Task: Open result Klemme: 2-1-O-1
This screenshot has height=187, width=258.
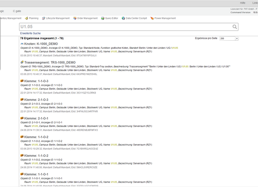Action: click(x=36, y=118)
